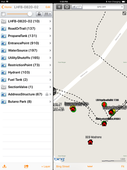Select the 323 Madrone house marker
The height and width of the screenshot is (170, 127).
(x=90, y=142)
